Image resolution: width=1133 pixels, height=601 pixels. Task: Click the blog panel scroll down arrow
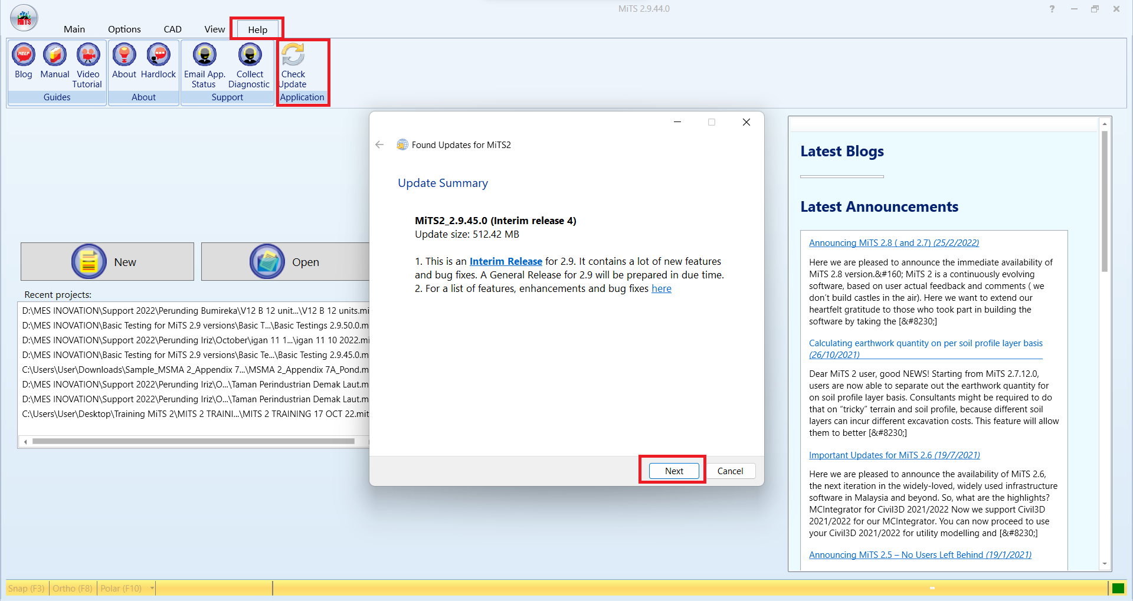click(x=1104, y=564)
